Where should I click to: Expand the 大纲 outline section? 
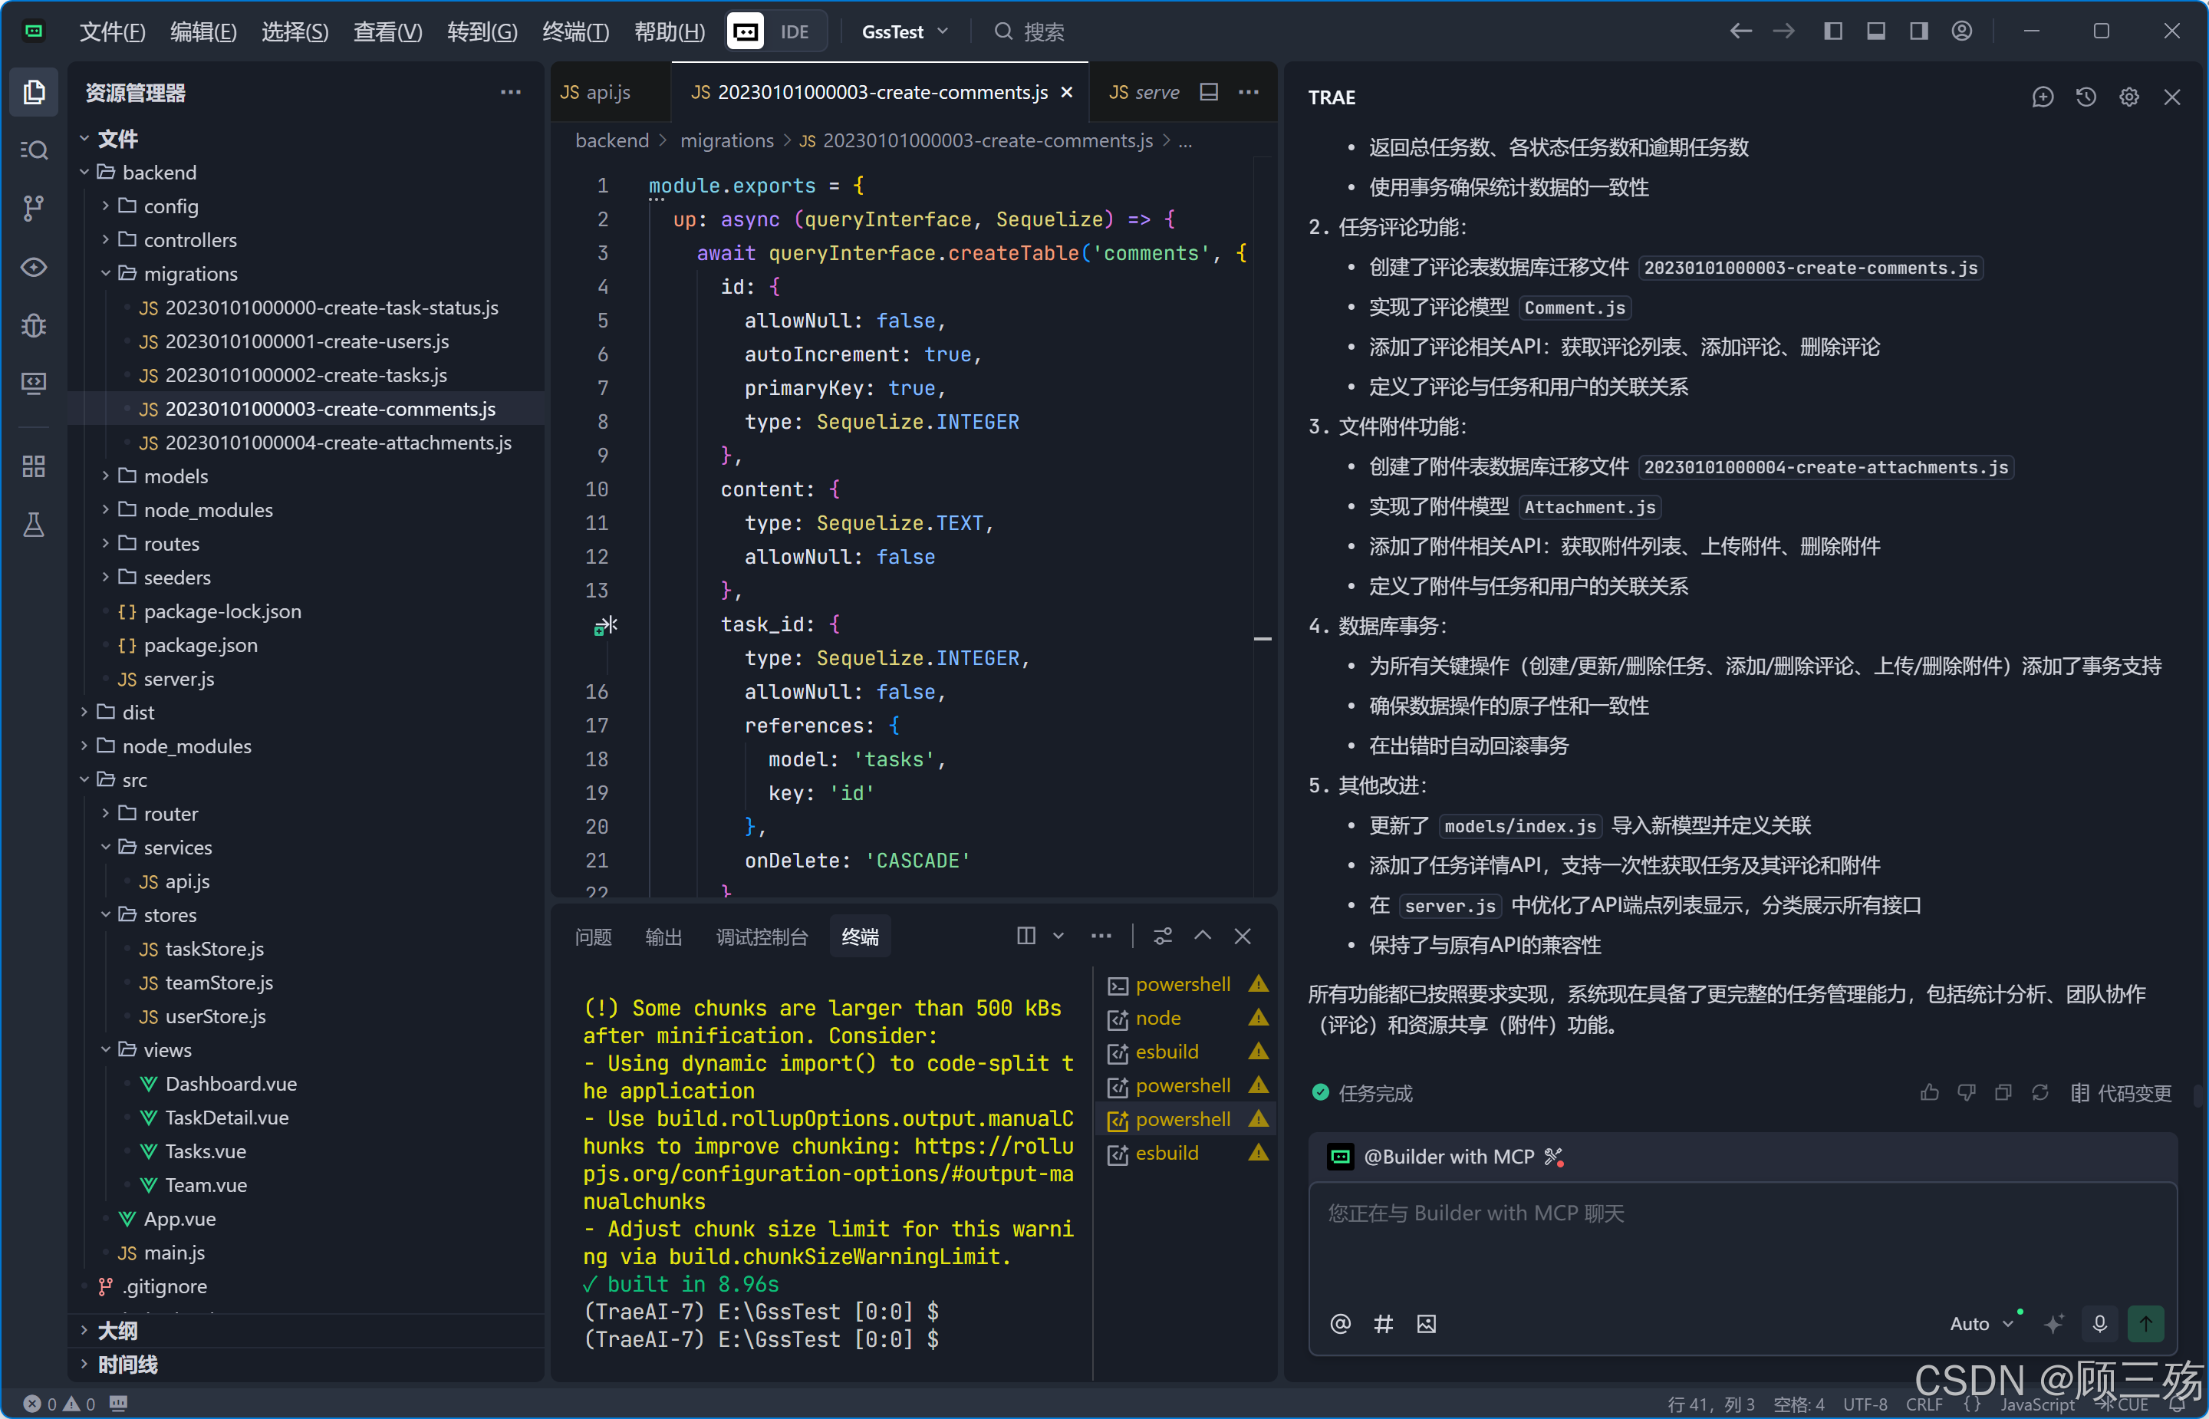117,1331
